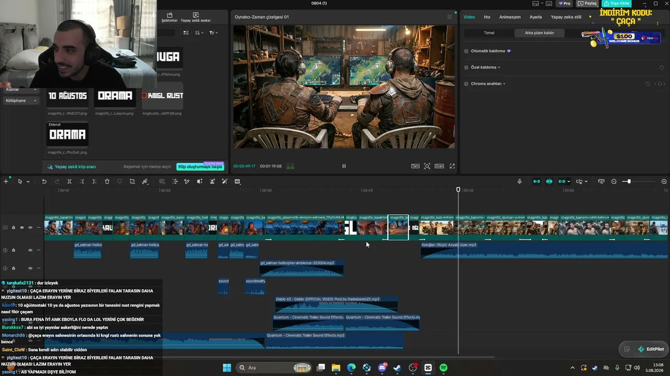Click the Oran aspect ratio button
The image size is (670, 376).
[439, 166]
